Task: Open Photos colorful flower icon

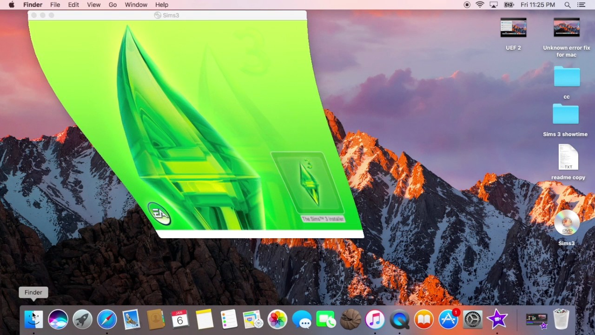Action: [278, 319]
